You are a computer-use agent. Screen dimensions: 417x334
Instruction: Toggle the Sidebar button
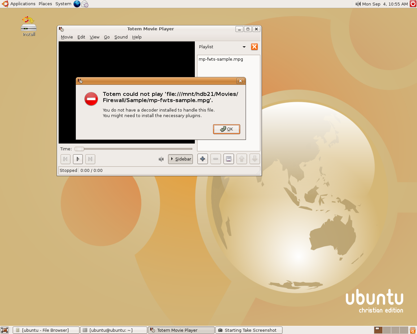180,159
